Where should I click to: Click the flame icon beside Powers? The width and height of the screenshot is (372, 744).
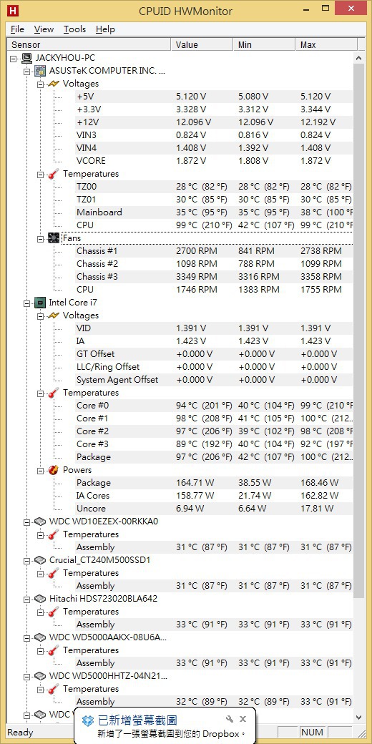coord(54,470)
